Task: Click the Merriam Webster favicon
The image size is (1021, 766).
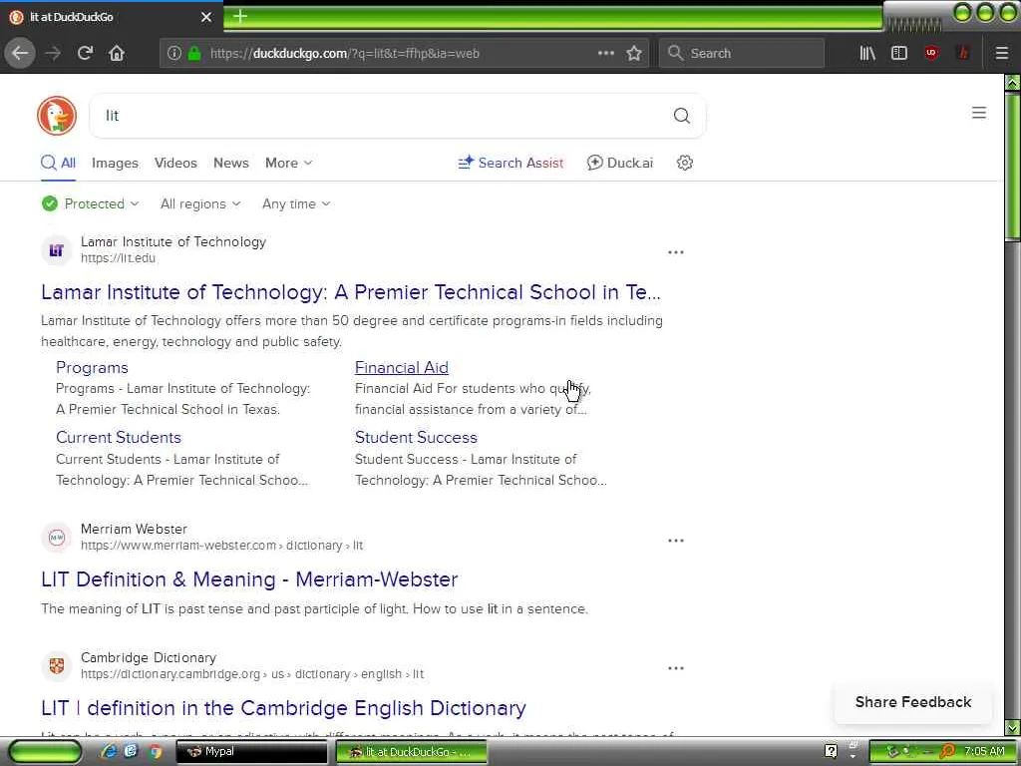Action: 57,538
